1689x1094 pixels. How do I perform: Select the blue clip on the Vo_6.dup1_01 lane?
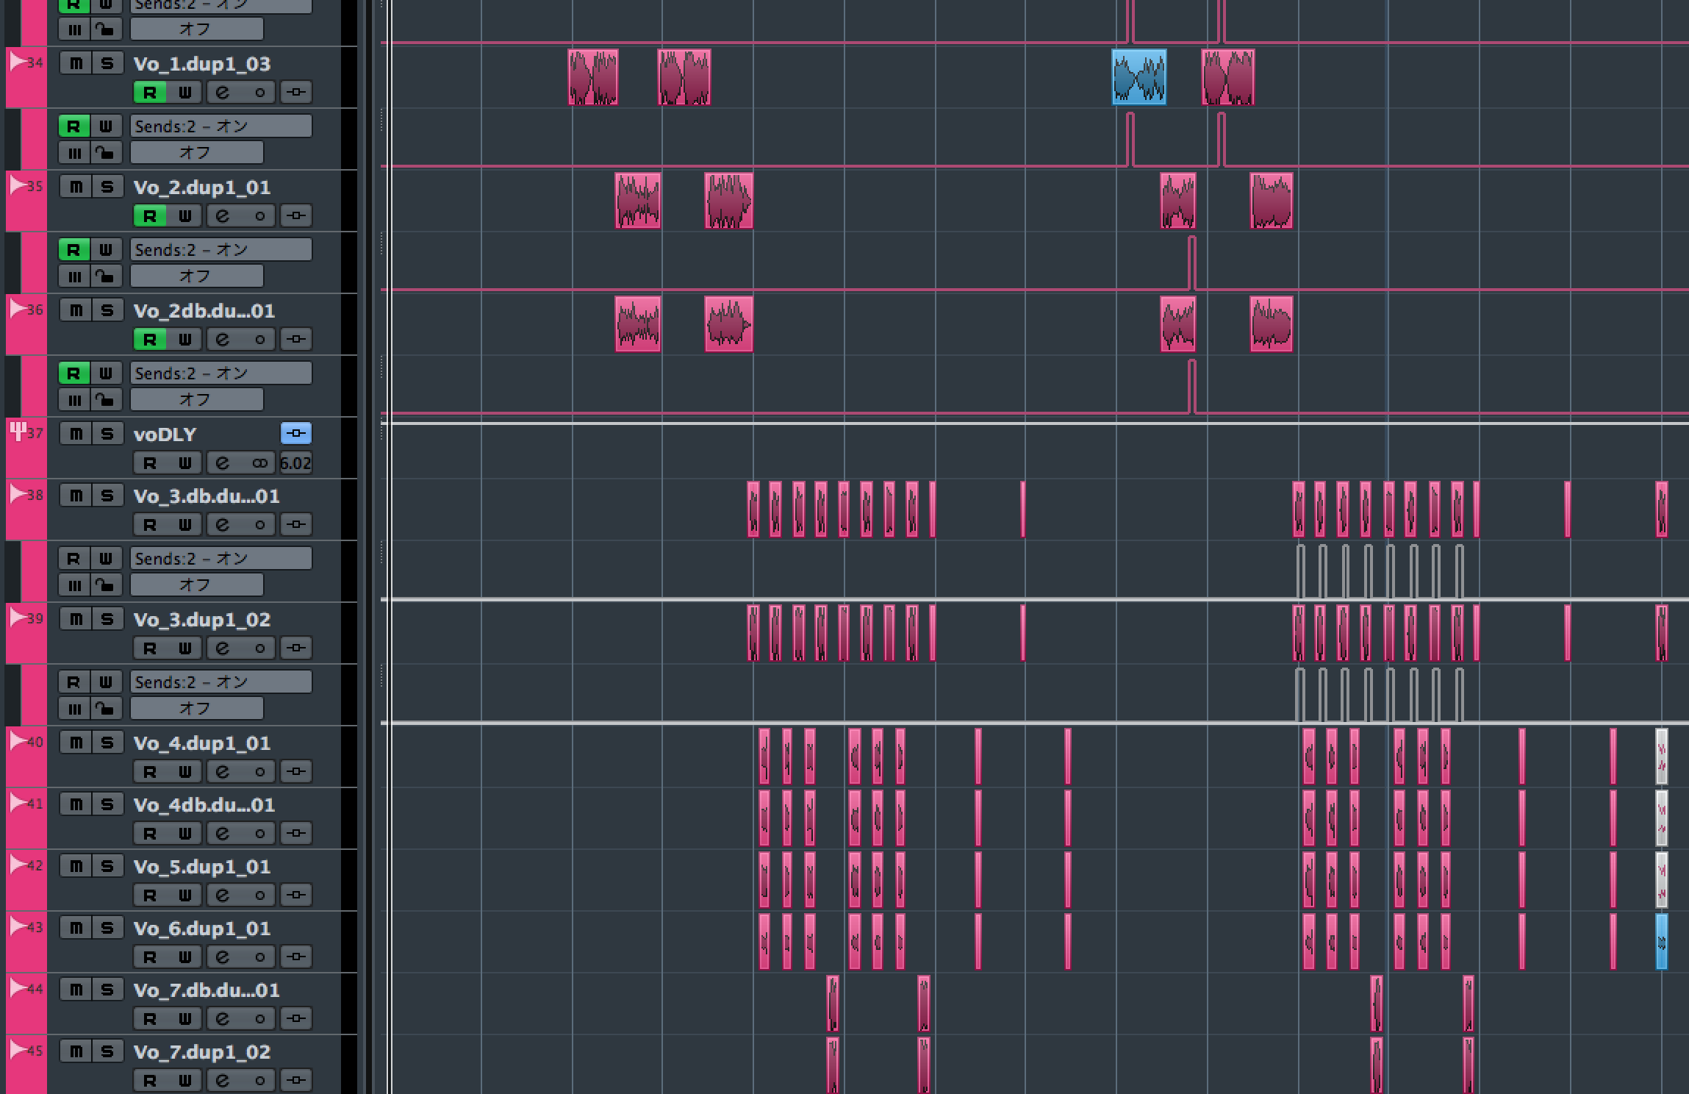(x=1661, y=942)
